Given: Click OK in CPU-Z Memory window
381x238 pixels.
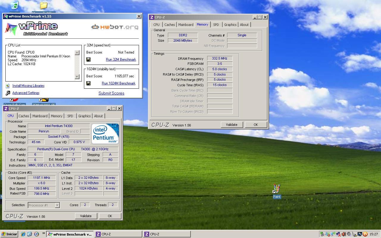Looking at the screenshot, I should pos(256,125).
